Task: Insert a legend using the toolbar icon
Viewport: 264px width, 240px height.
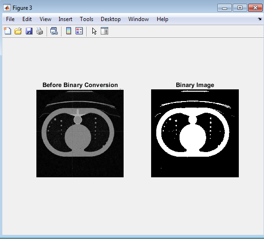Action: point(79,31)
